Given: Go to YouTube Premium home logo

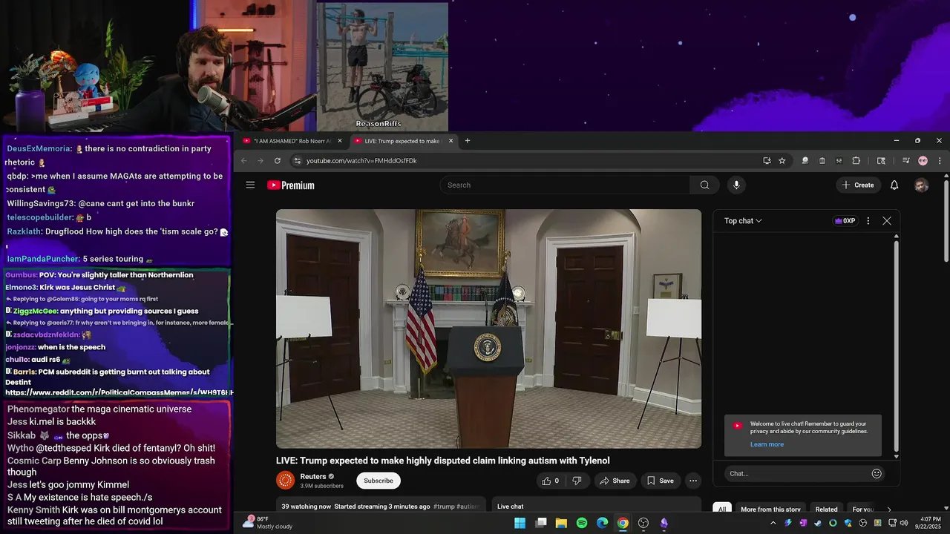Looking at the screenshot, I should click(291, 185).
